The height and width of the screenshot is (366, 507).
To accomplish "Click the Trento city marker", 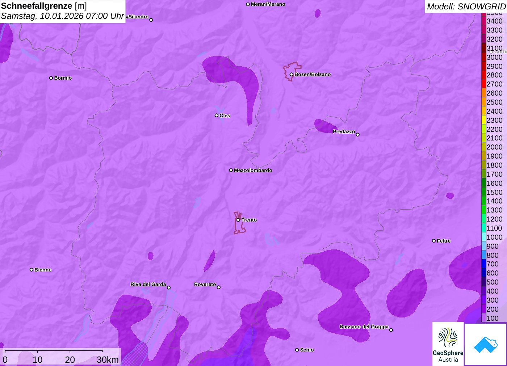I will click(238, 220).
